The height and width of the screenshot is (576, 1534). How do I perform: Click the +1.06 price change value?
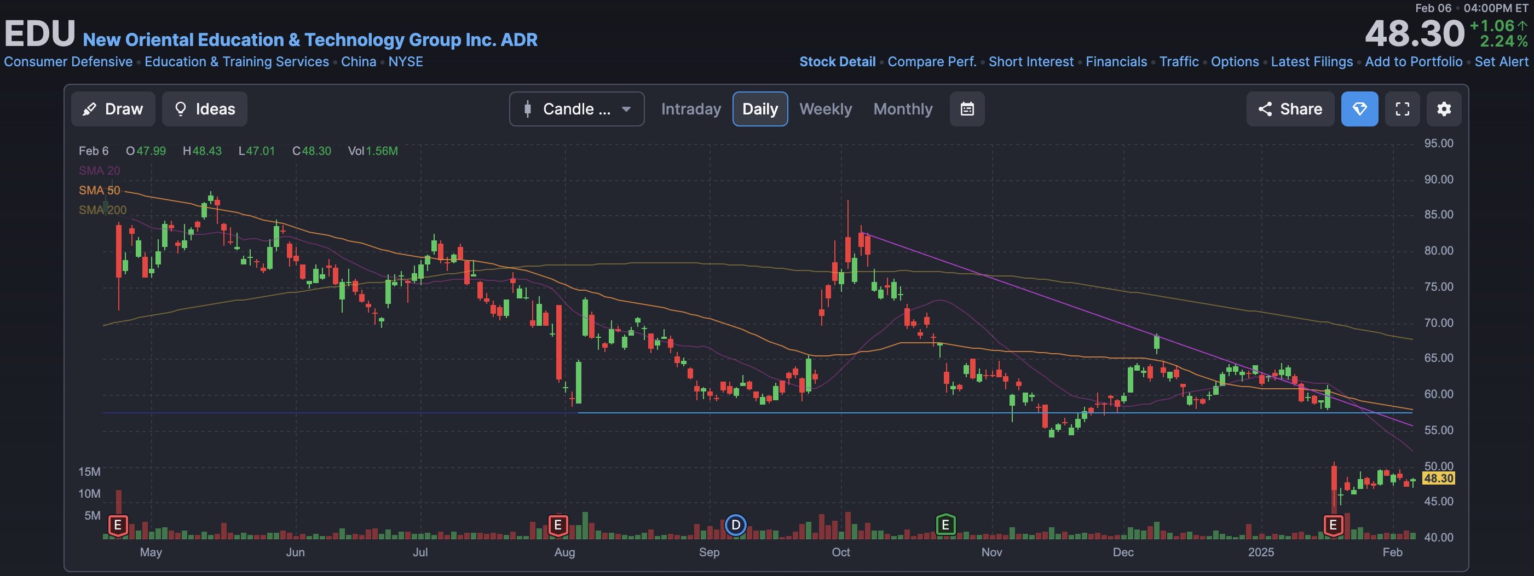pos(1492,26)
